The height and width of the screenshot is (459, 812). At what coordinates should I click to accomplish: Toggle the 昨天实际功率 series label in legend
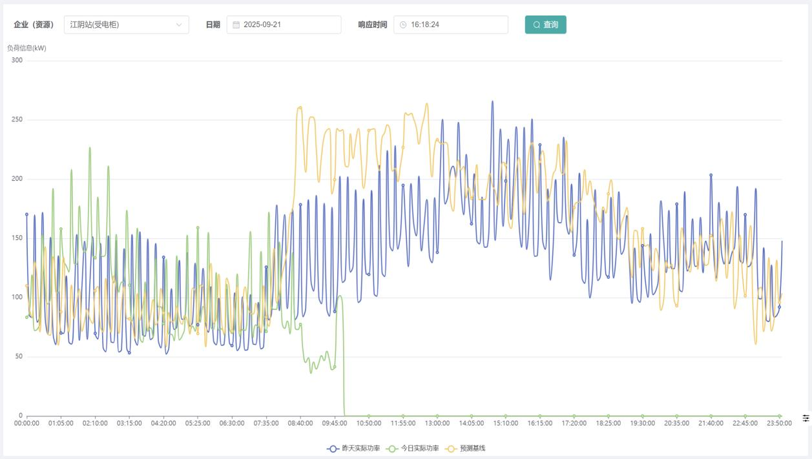360,448
